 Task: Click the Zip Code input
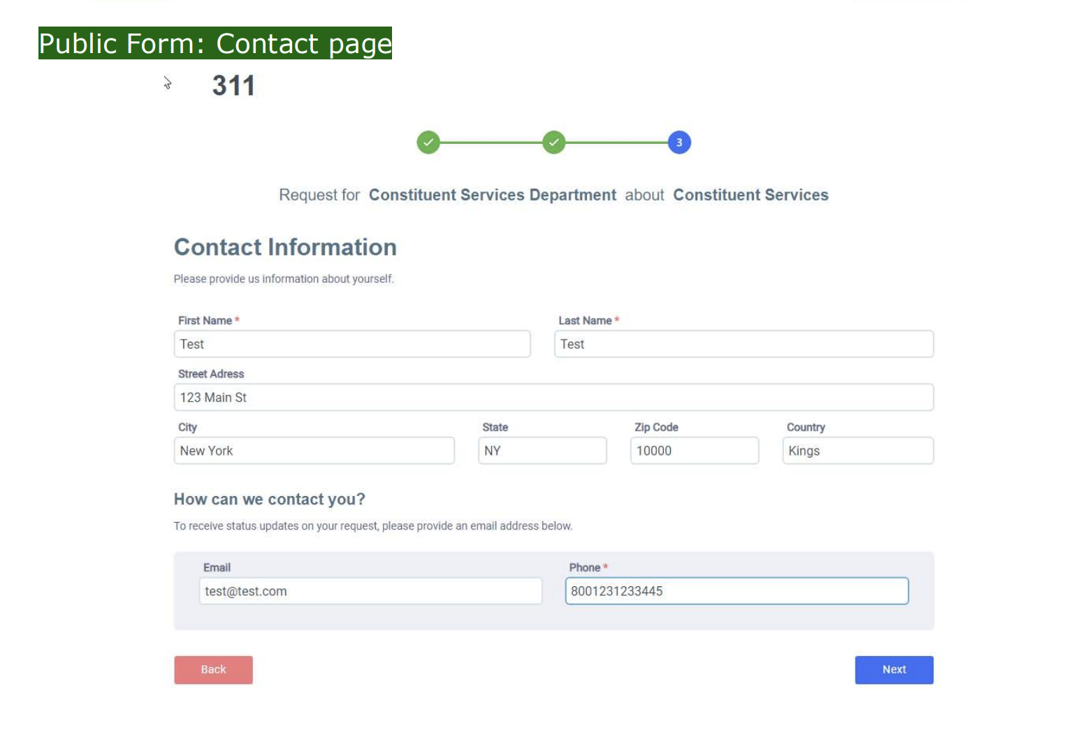tap(695, 451)
